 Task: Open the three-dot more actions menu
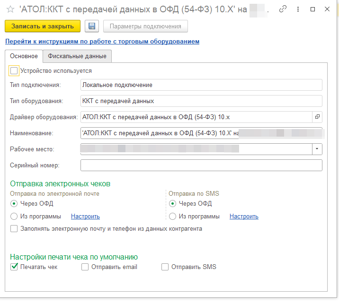[x=298, y=9]
